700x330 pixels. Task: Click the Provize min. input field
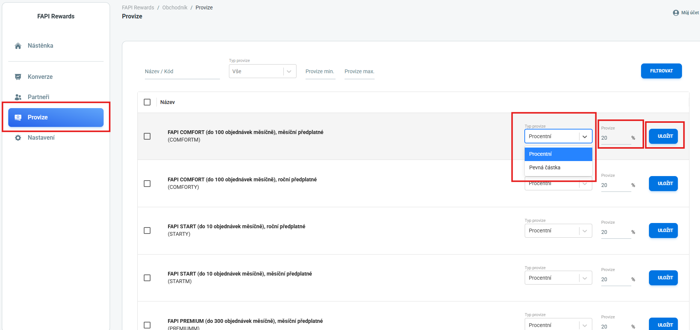(x=321, y=71)
